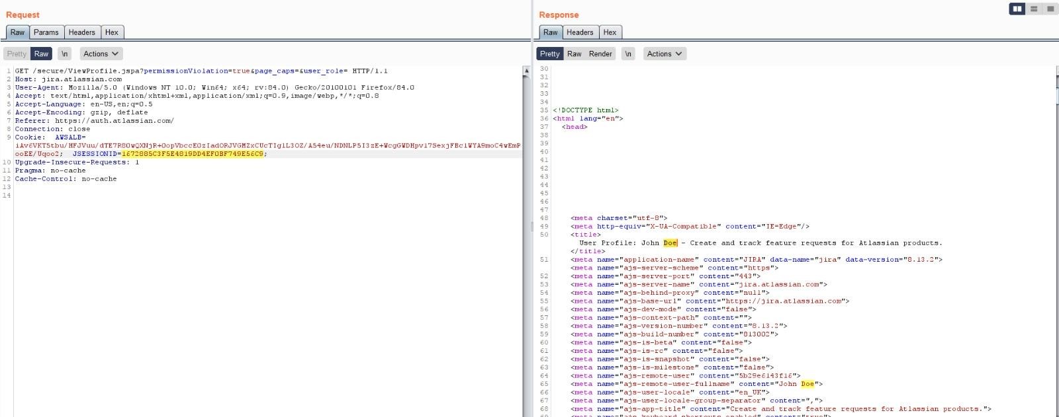Toggle newline characters in Response viewer
Screen dimensions: 1059x417
click(628, 54)
